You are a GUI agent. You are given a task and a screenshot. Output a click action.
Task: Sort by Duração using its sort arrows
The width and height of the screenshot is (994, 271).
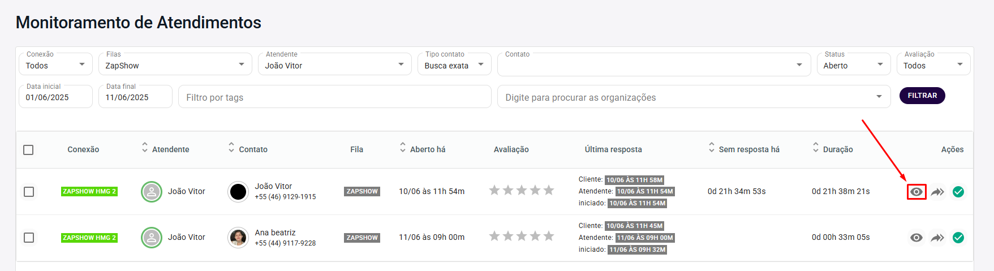pos(815,148)
